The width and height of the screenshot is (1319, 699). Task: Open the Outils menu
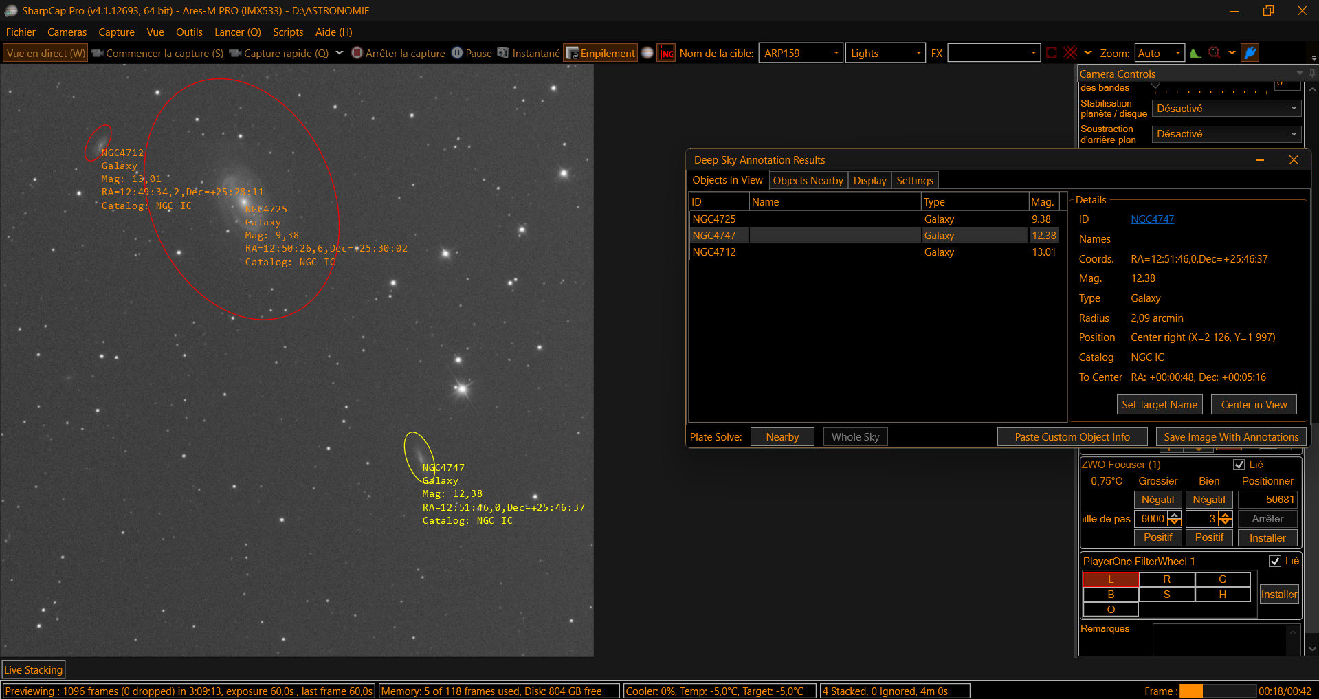point(189,32)
